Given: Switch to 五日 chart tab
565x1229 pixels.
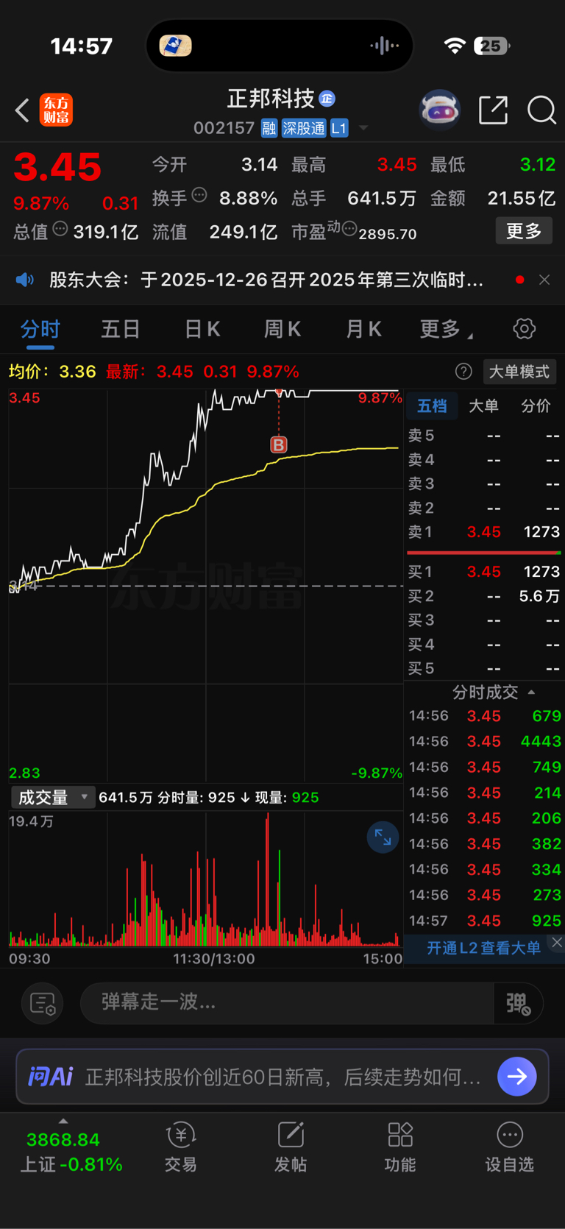Looking at the screenshot, I should point(121,329).
